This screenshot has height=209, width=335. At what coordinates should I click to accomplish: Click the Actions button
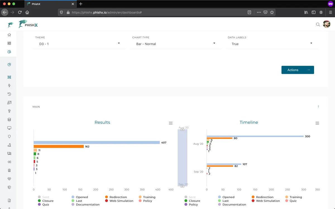tap(298, 70)
